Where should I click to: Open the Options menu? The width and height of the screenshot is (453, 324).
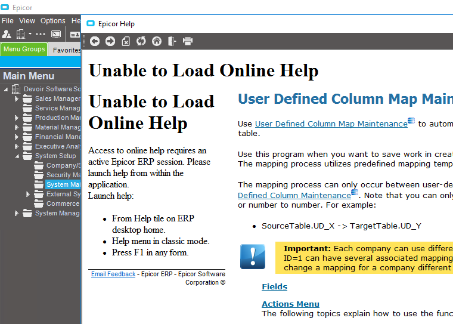pos(53,21)
